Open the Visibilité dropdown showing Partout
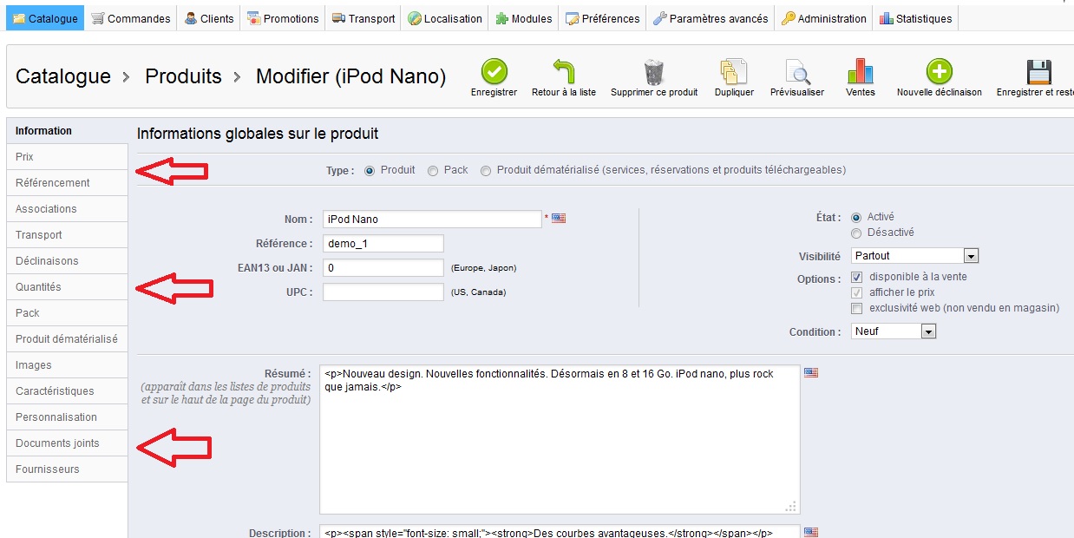1074x538 pixels. [x=914, y=256]
